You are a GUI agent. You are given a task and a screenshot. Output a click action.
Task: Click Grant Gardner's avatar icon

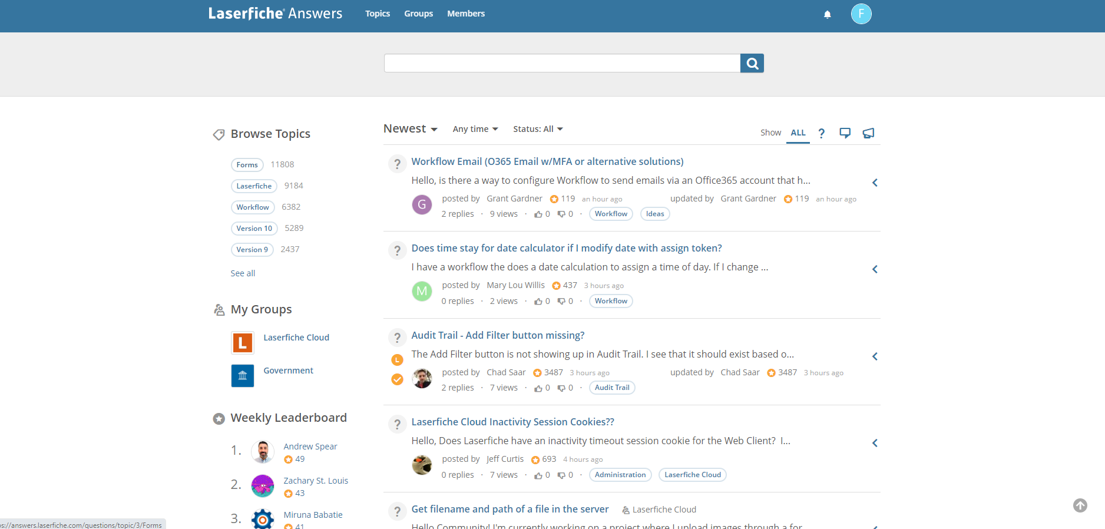coord(422,204)
